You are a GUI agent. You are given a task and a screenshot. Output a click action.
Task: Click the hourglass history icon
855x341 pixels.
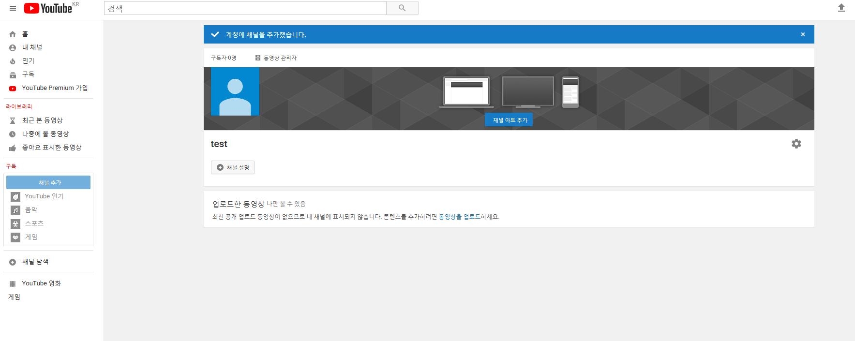(13, 121)
